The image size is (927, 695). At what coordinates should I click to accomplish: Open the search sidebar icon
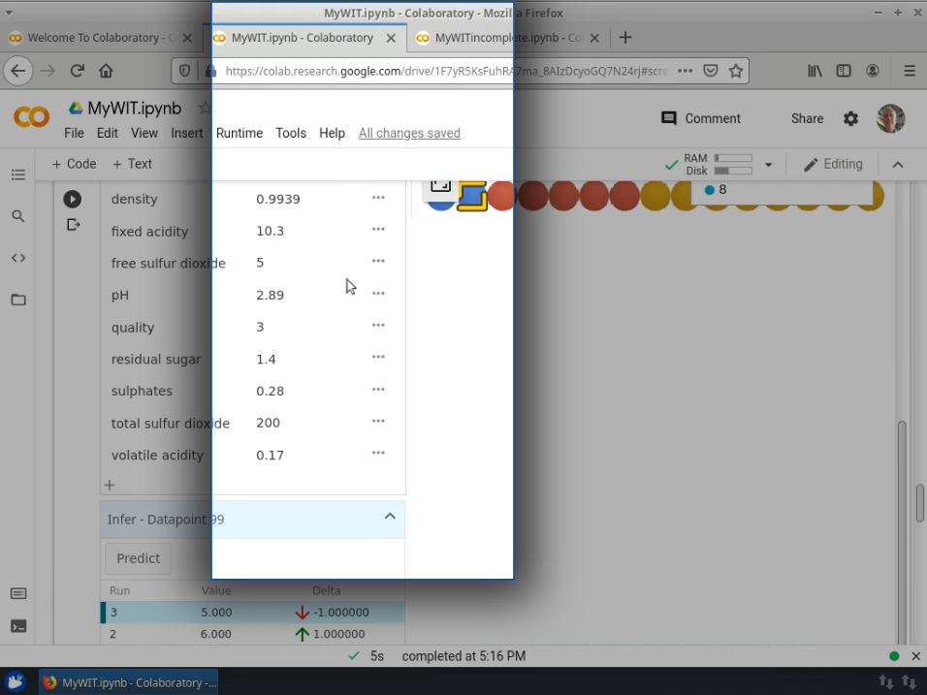[x=18, y=216]
